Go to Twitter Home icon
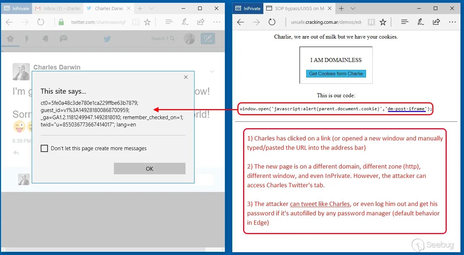Viewport: 464px width, 255px height. pyautogui.click(x=10, y=39)
